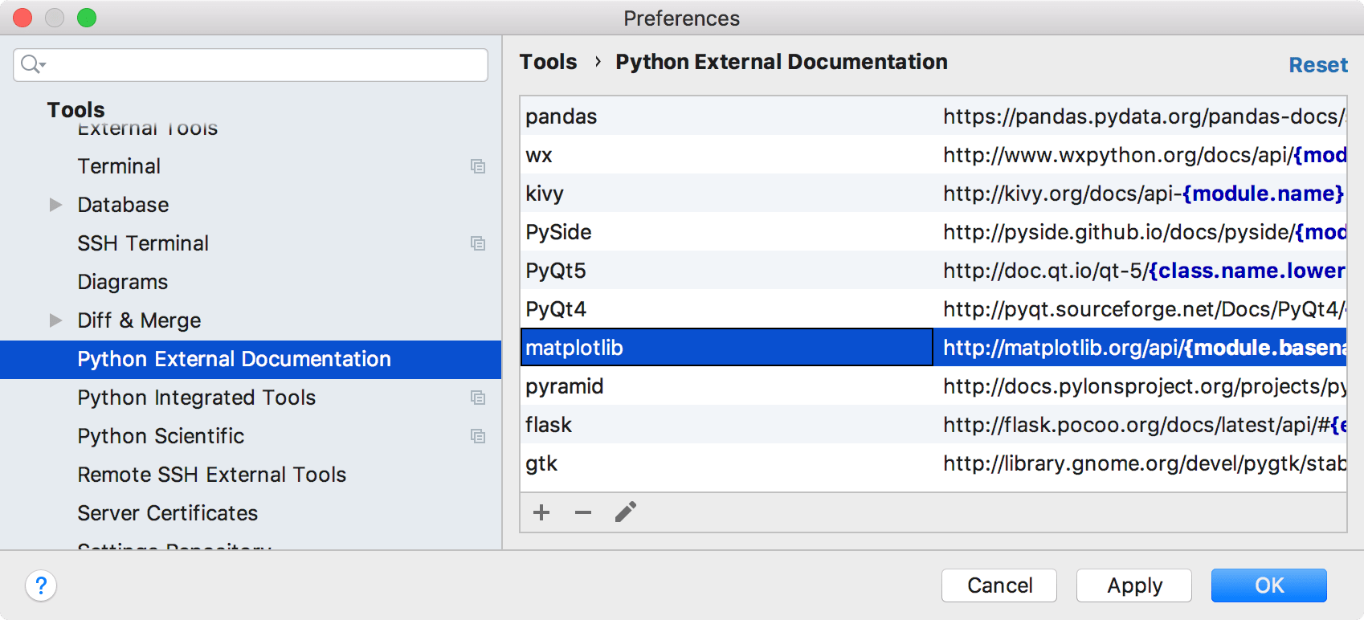Viewport: 1364px width, 620px height.
Task: Click the library.gnome.org URL cell
Action: [x=1140, y=463]
